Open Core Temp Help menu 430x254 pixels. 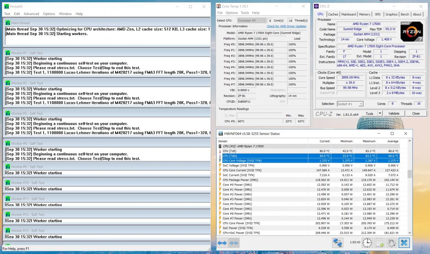coord(256,13)
